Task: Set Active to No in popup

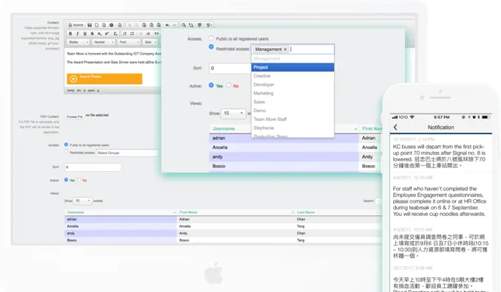Action: [228, 85]
